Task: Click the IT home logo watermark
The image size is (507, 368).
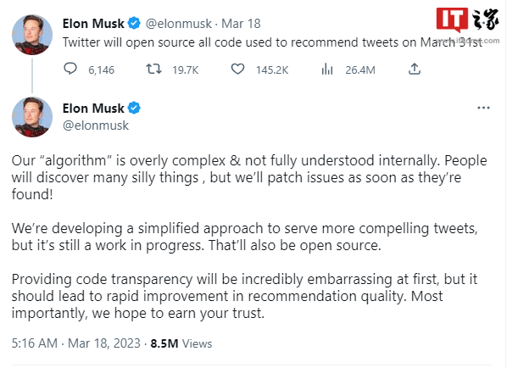Action: point(467,20)
